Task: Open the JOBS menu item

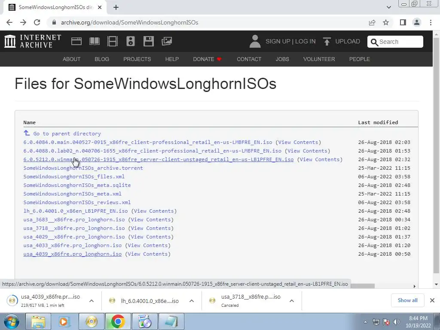Action: point(282,59)
